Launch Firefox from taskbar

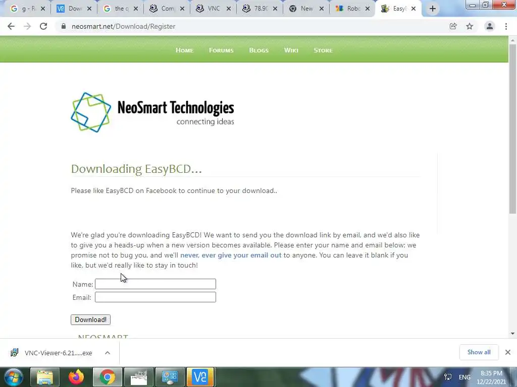[76, 377]
